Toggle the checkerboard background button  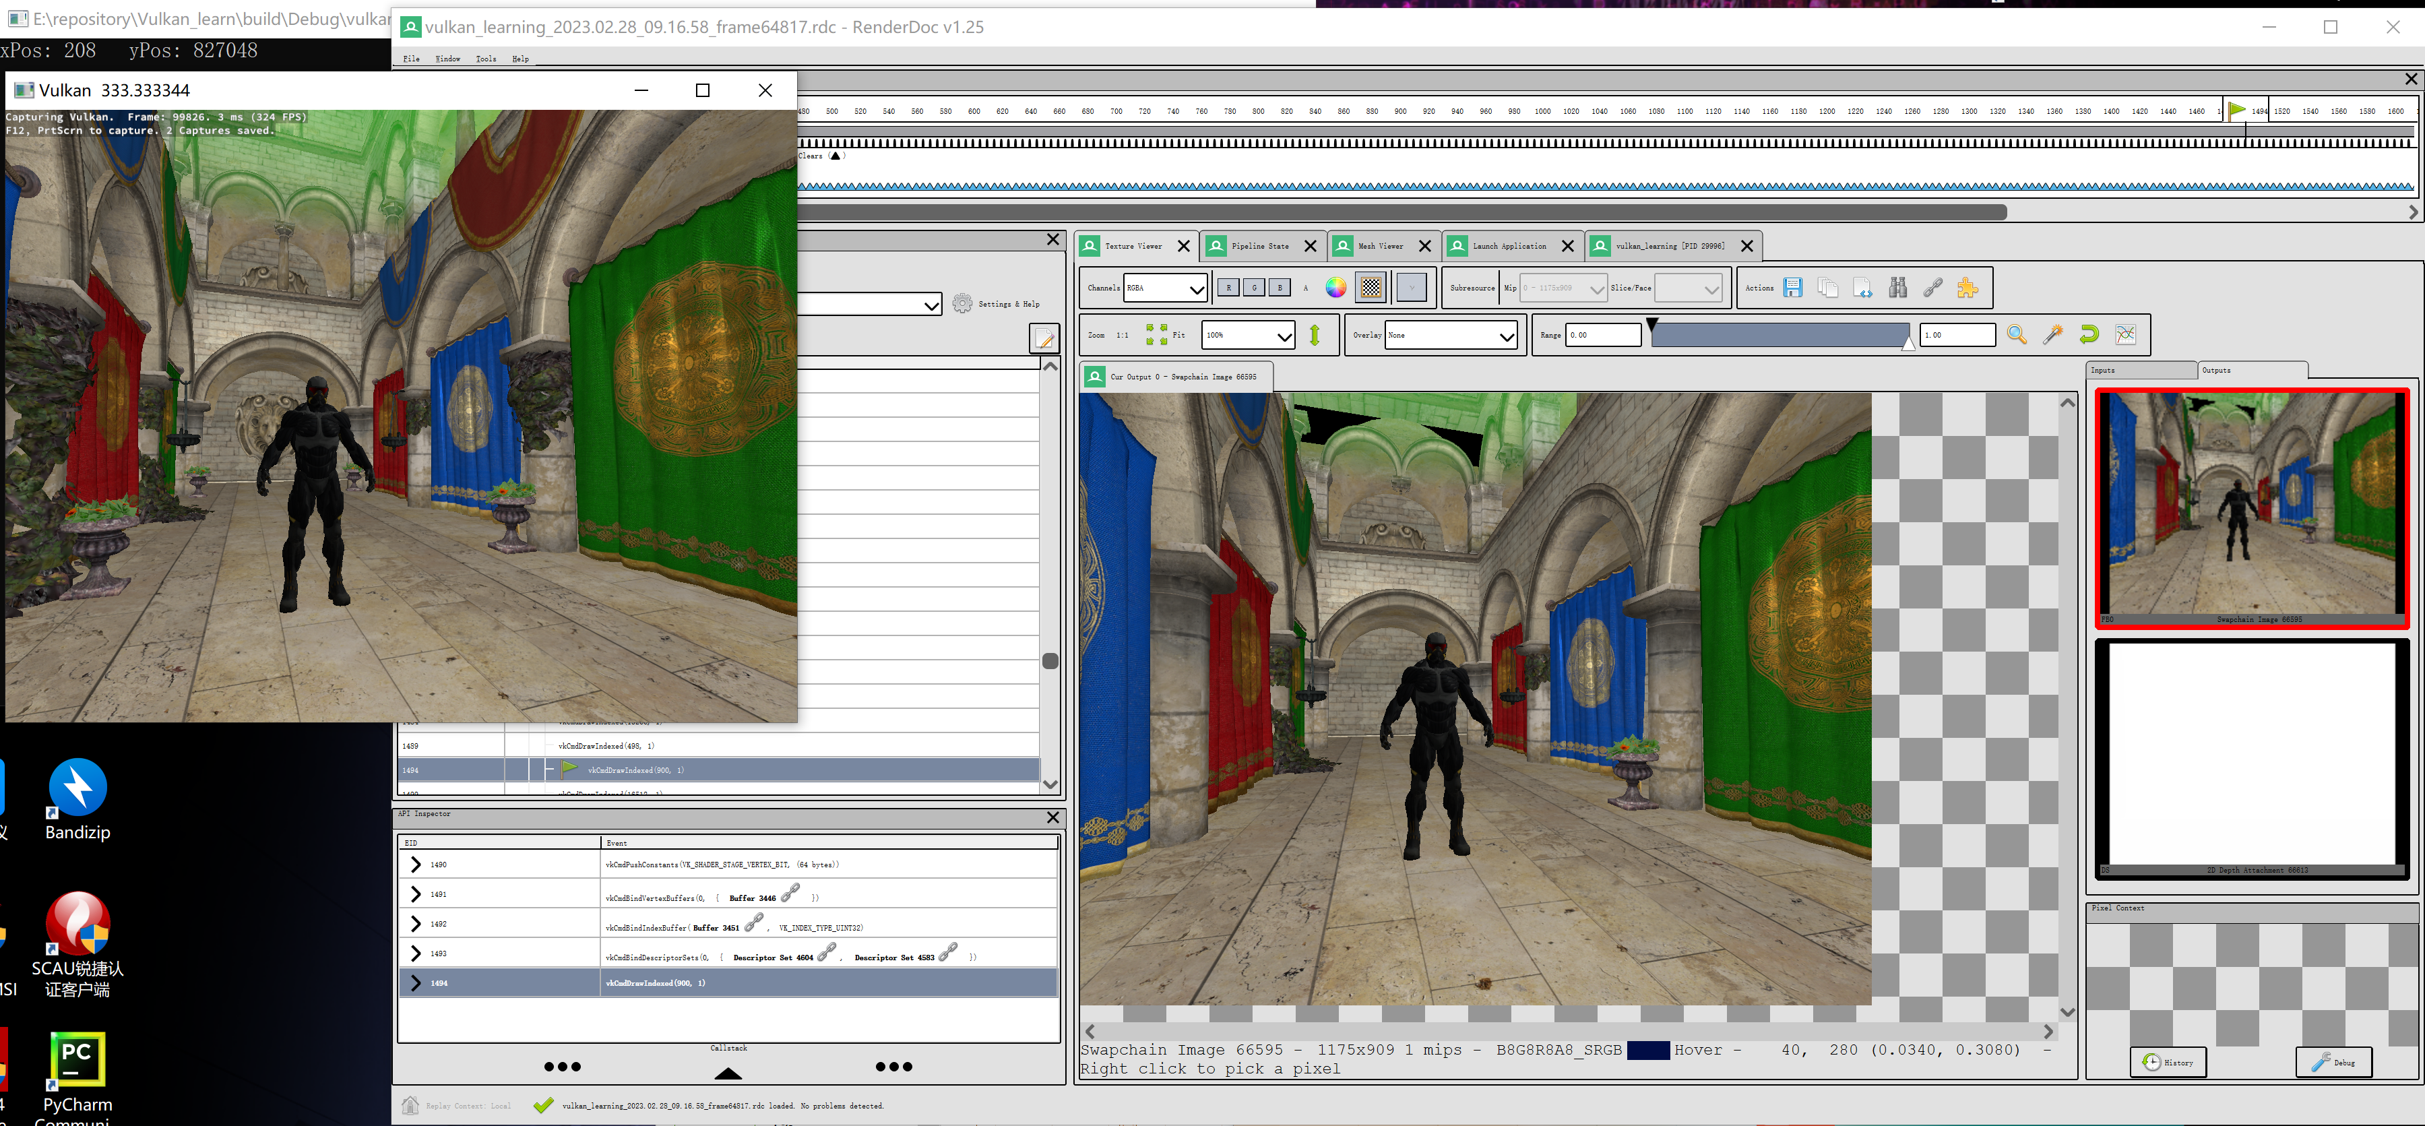pyautogui.click(x=1371, y=288)
